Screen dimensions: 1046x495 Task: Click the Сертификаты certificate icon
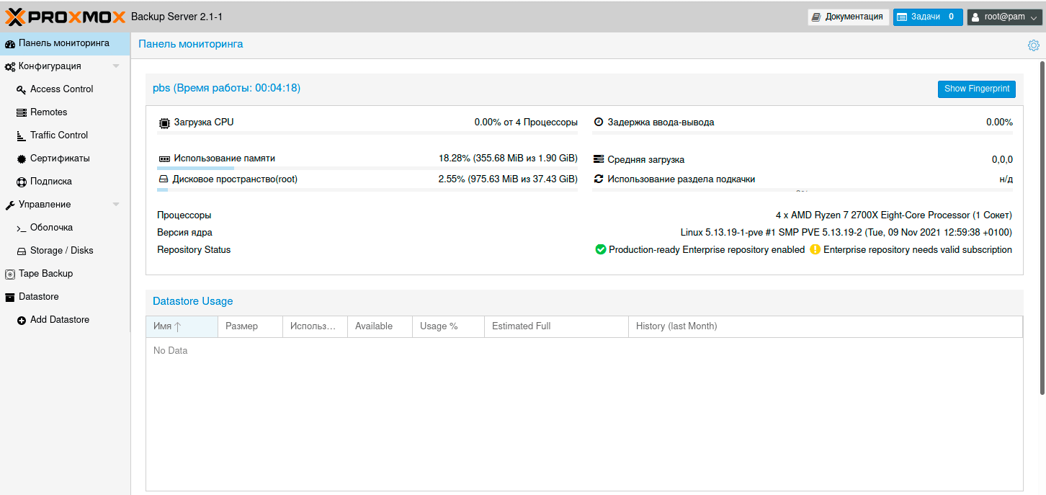pos(22,159)
